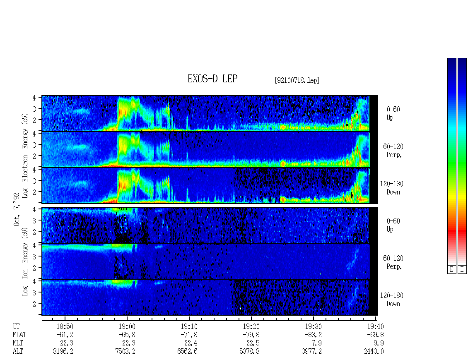Select the 19:40 UT time value
Viewport: 468px width, 362px height.
[x=376, y=326]
